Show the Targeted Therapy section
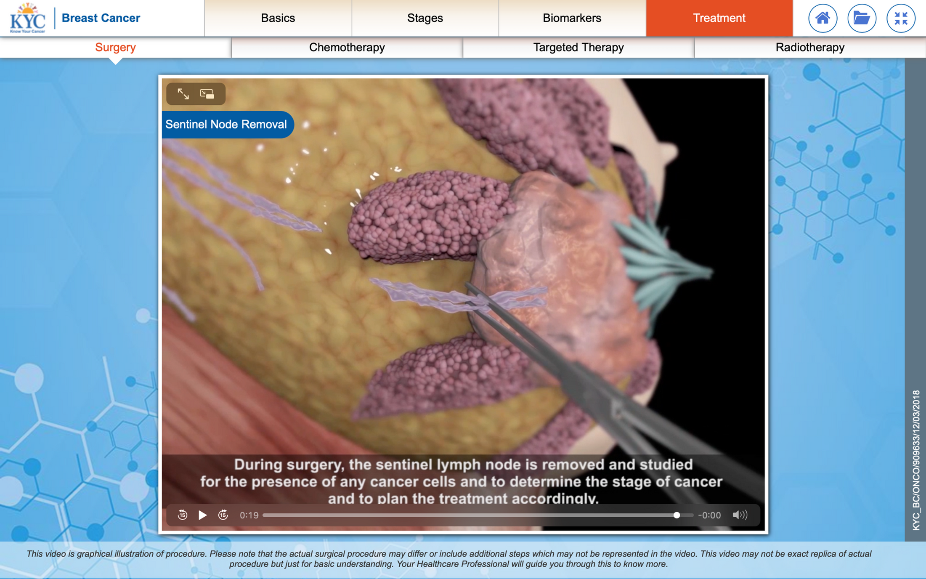926x579 pixels. (578, 47)
